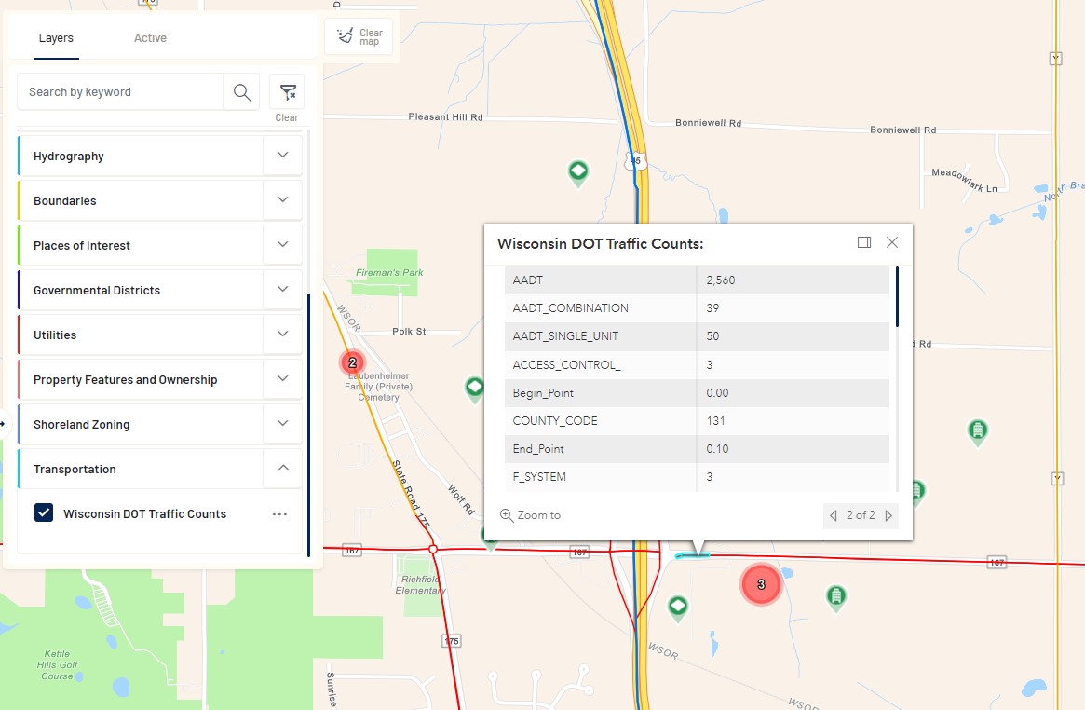This screenshot has width=1085, height=710.
Task: Expand the Places of Interest group
Action: click(282, 244)
